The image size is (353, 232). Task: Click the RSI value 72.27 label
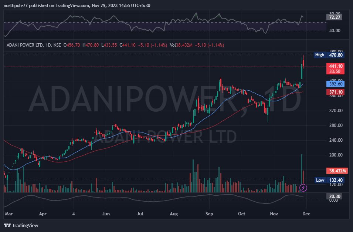pyautogui.click(x=334, y=17)
